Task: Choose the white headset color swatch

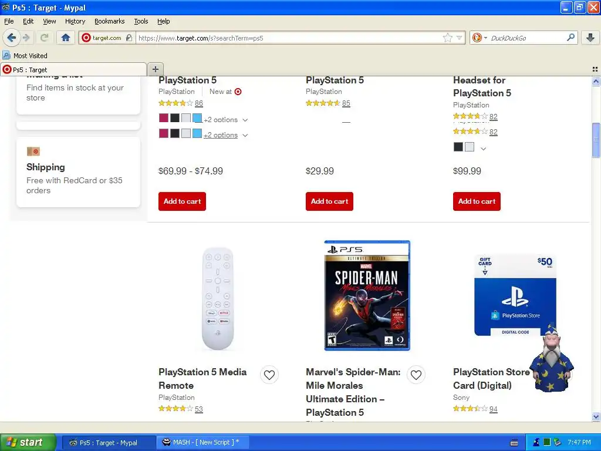Action: pyautogui.click(x=470, y=147)
